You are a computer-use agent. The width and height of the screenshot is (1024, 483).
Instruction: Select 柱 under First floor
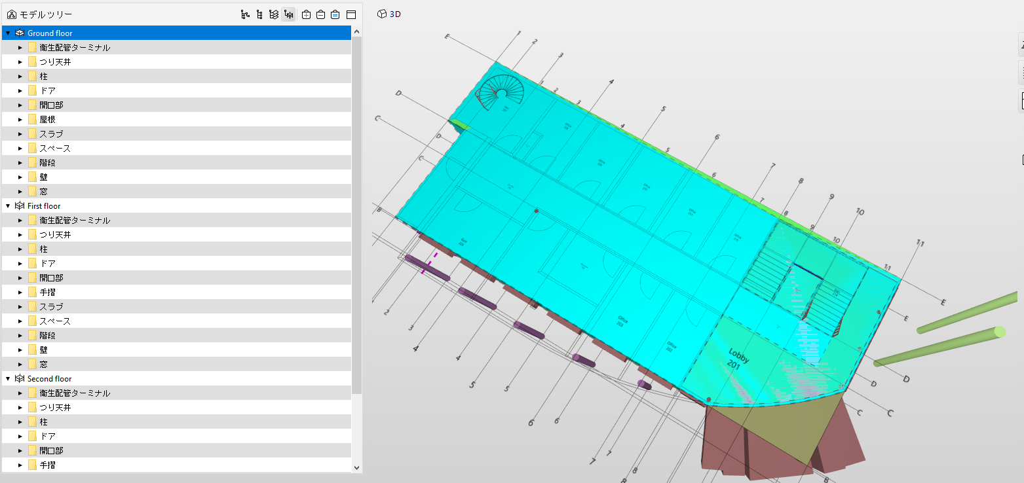pyautogui.click(x=177, y=249)
